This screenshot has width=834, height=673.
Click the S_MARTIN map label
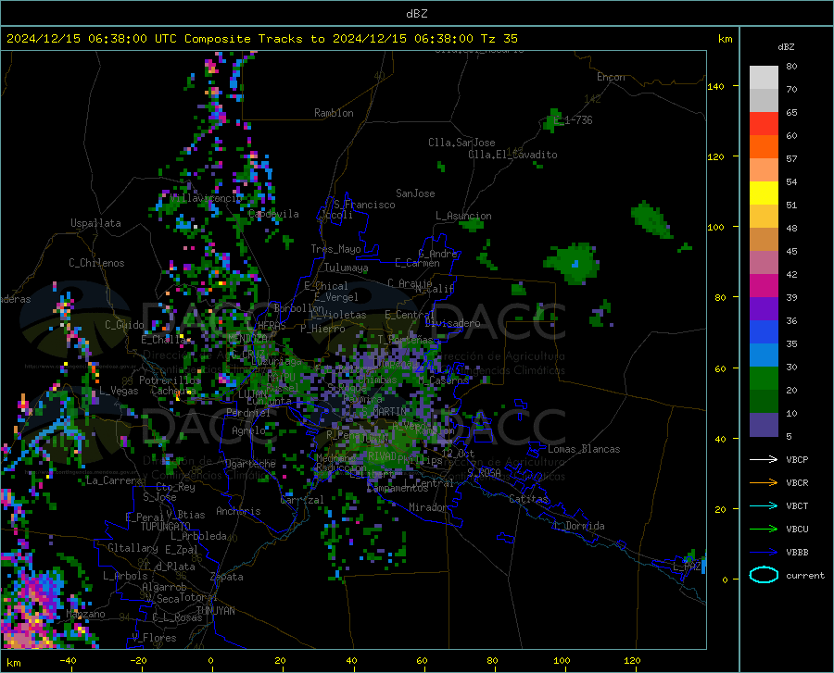point(385,412)
